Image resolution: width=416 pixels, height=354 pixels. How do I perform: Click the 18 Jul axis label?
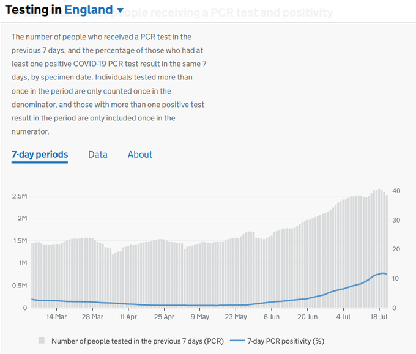coord(380,317)
